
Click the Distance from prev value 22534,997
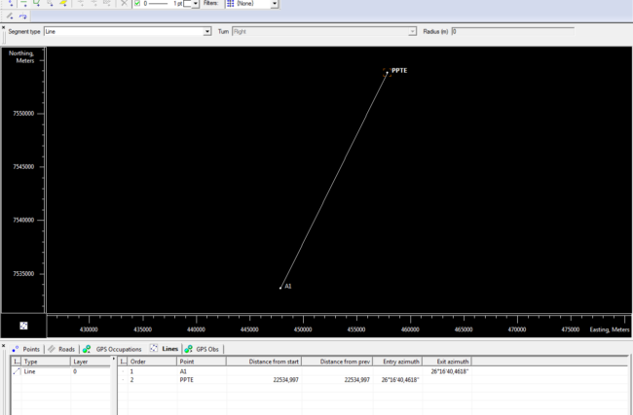356,380
